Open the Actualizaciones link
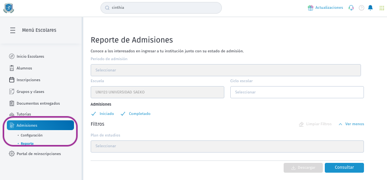The width and height of the screenshot is (387, 180). pyautogui.click(x=329, y=8)
